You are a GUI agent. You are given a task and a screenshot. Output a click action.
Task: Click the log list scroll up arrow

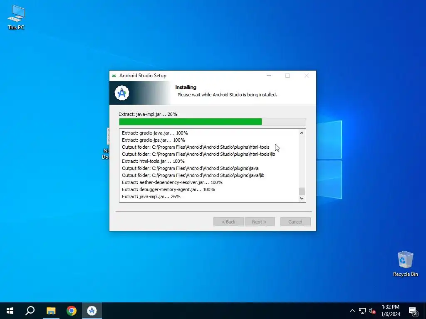click(x=302, y=133)
